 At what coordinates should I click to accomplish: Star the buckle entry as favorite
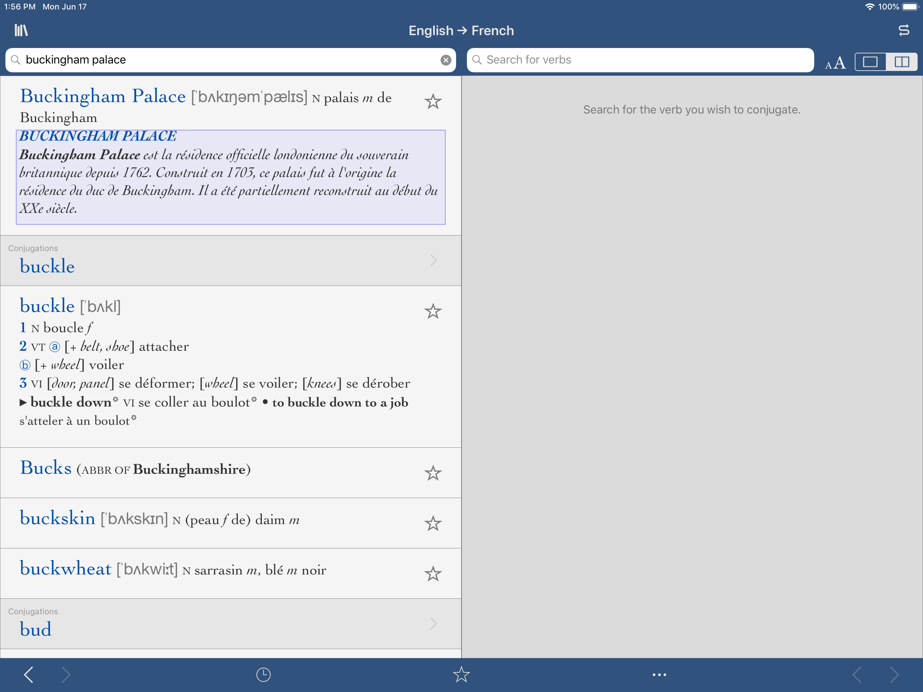[433, 311]
